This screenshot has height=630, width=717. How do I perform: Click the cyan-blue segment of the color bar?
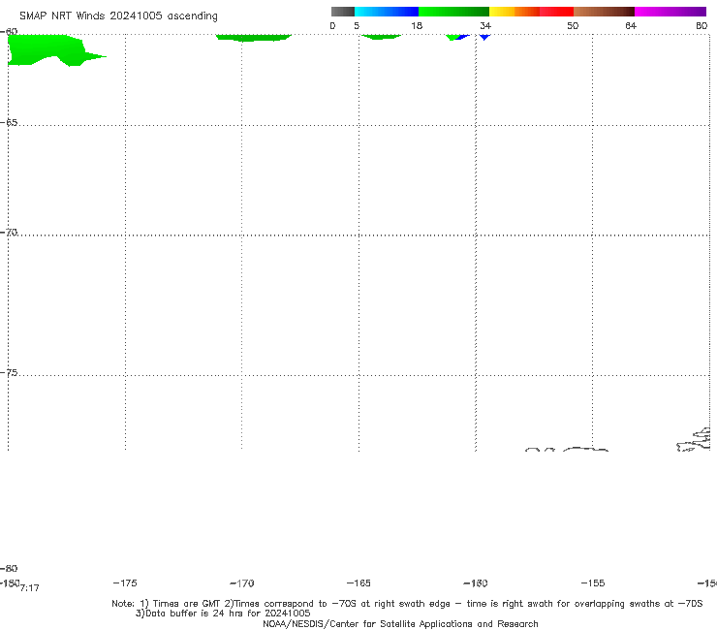pos(387,12)
